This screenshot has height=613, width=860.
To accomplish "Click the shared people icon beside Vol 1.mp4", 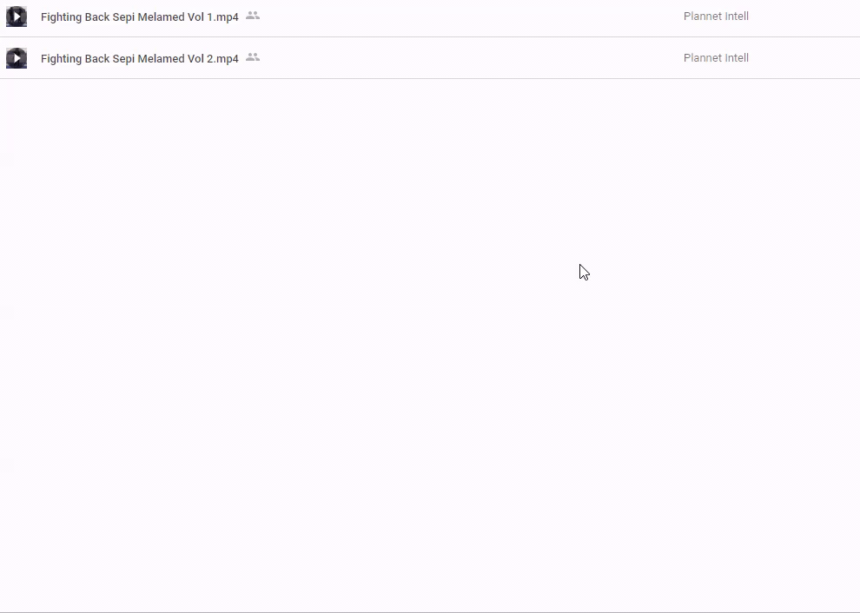I will (x=252, y=16).
